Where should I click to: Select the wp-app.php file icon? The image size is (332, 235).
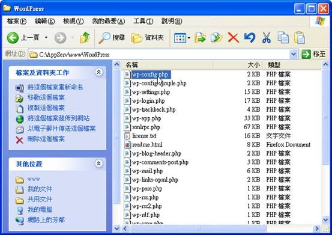[127, 118]
